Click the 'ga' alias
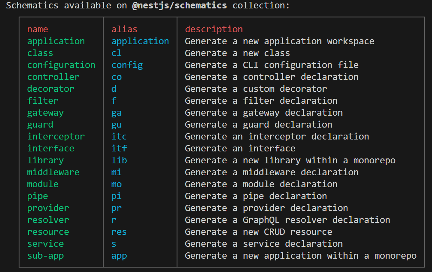Image resolution: width=432 pixels, height=272 pixels. point(117,113)
